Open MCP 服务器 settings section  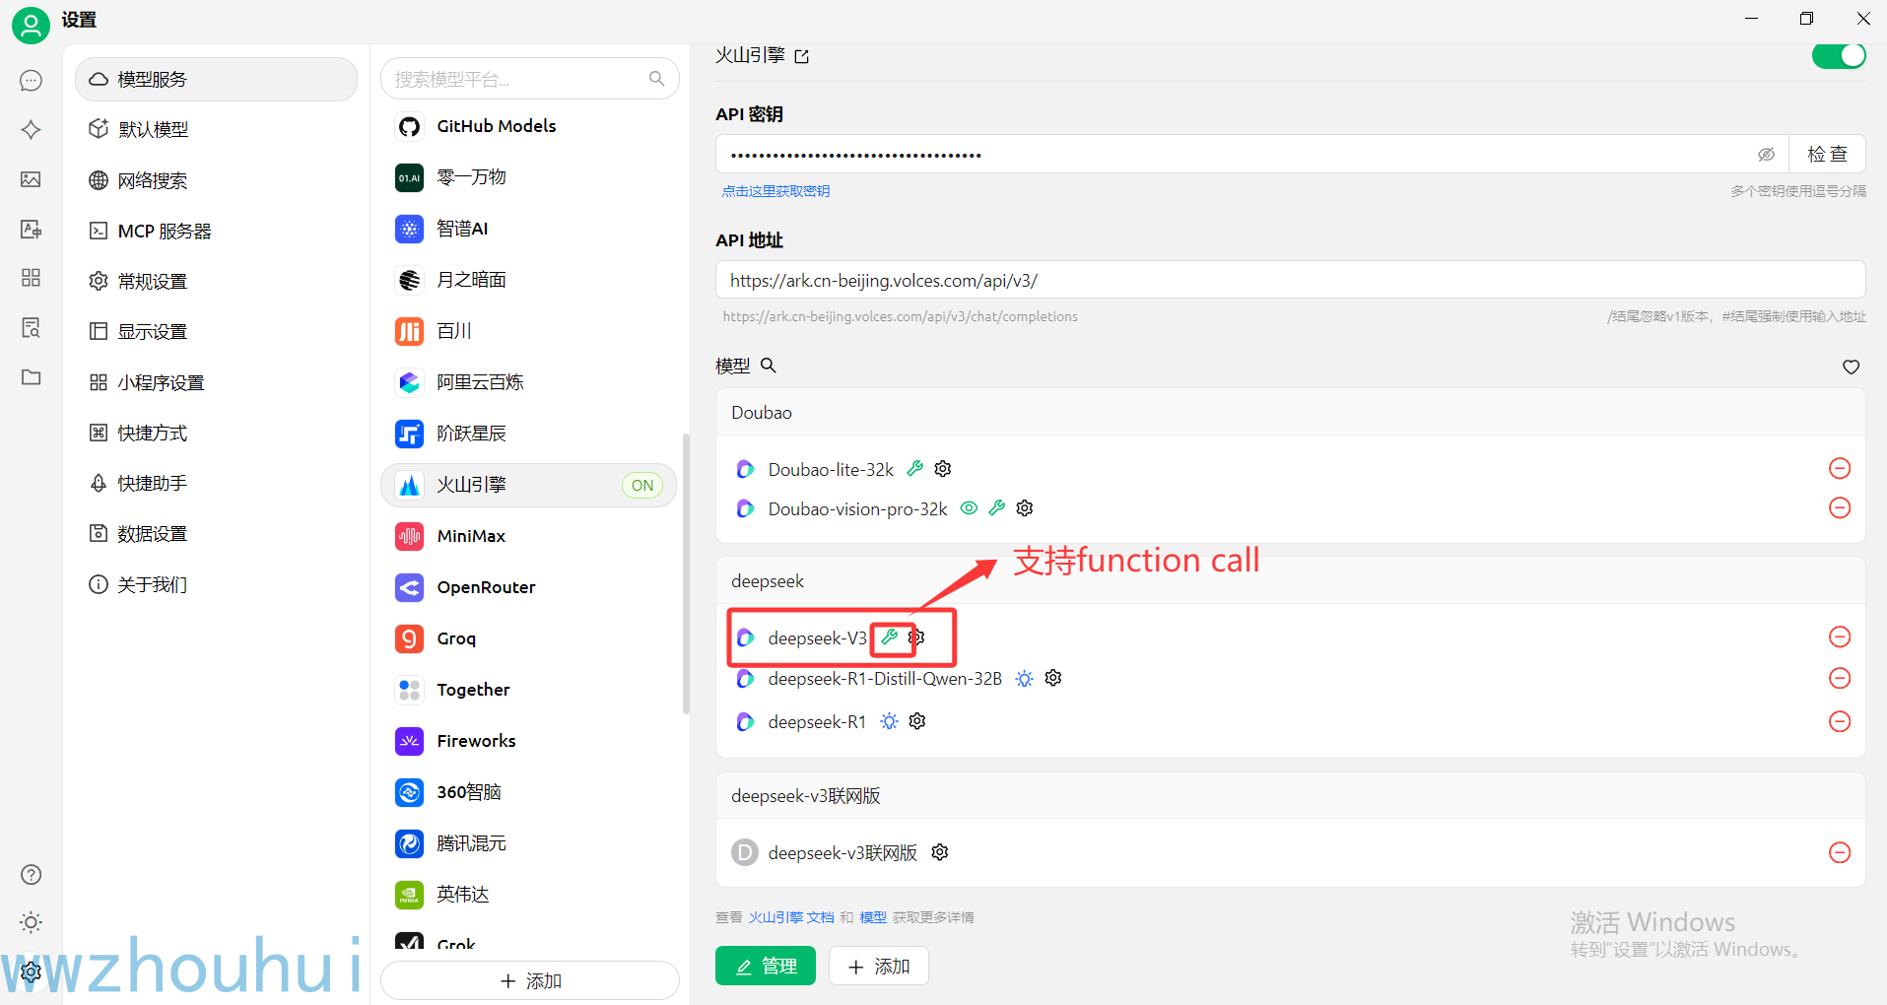click(x=216, y=231)
